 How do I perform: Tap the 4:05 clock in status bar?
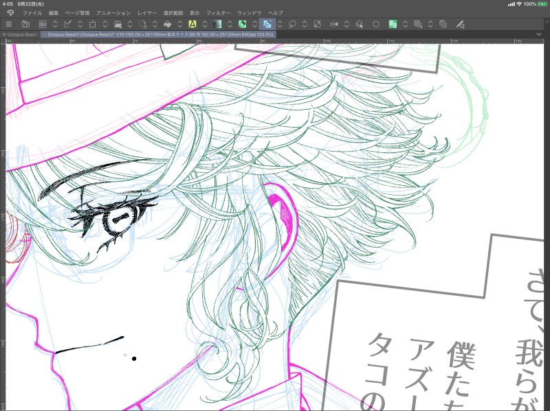click(8, 4)
